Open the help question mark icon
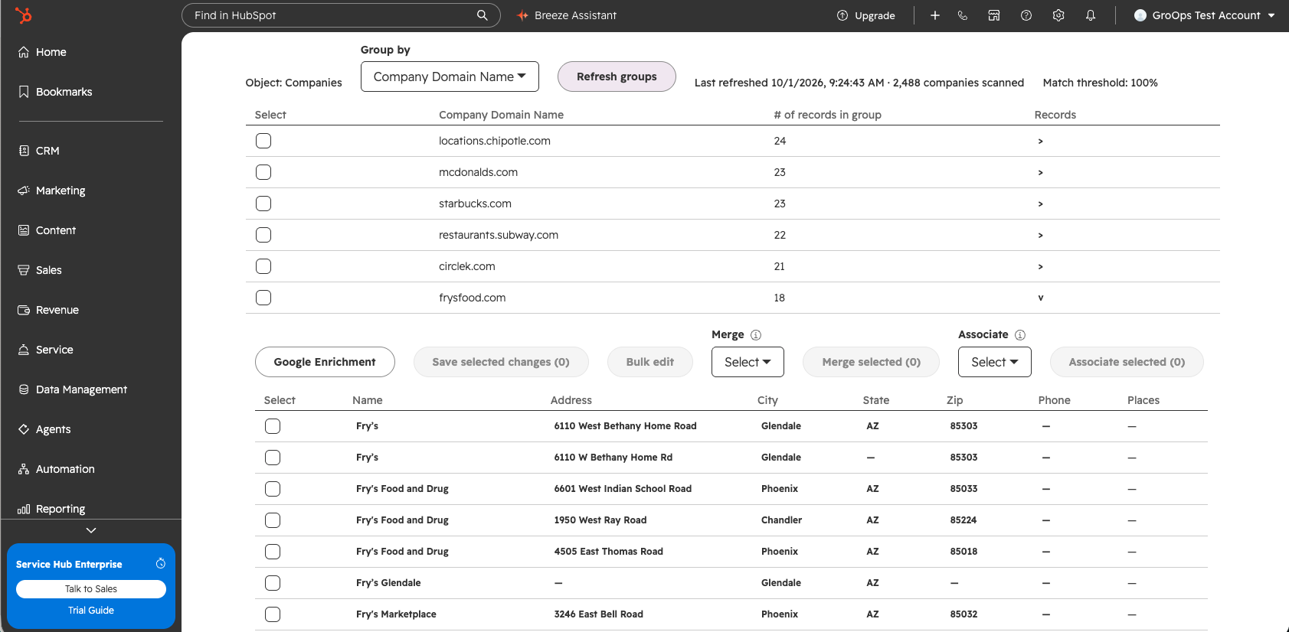The image size is (1289, 632). tap(1026, 15)
